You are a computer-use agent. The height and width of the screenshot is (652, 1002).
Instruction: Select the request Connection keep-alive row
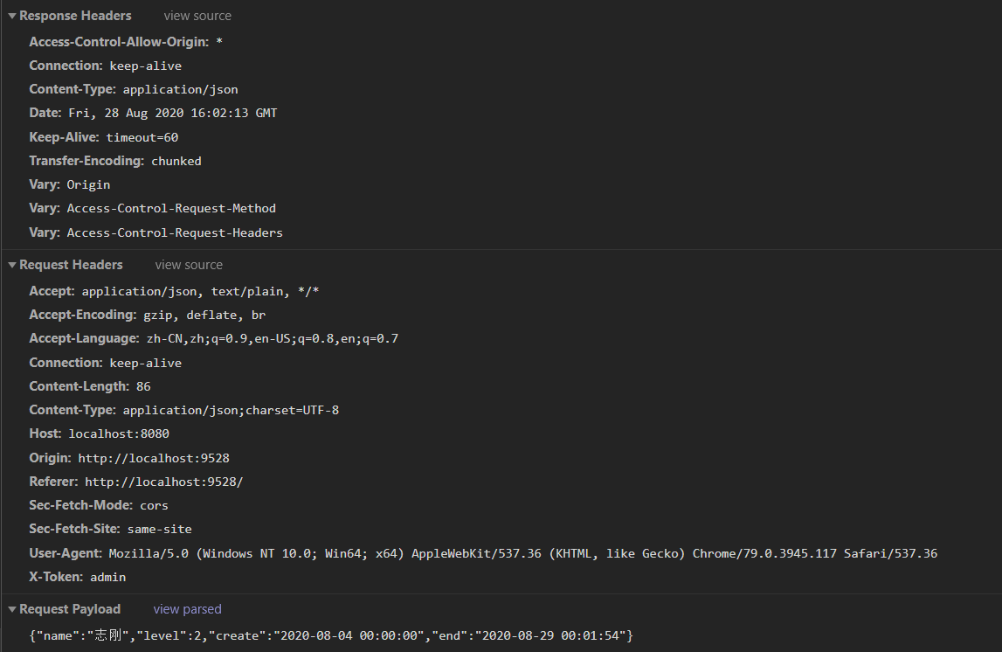(x=106, y=363)
